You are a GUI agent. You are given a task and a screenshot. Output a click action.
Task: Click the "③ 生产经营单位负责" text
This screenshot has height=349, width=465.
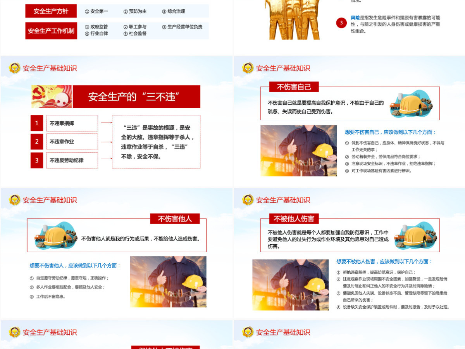point(182,27)
